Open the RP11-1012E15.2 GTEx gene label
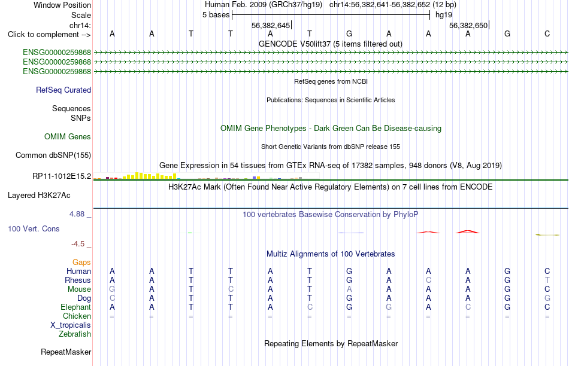The height and width of the screenshot is (366, 569). 62,176
